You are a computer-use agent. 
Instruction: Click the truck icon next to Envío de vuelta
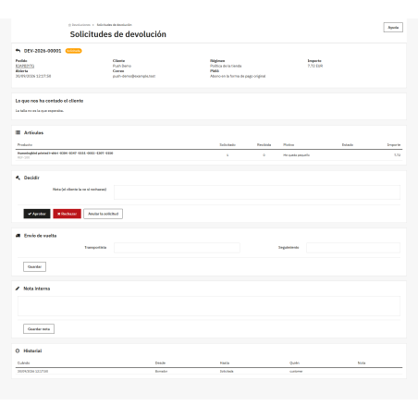click(18, 236)
